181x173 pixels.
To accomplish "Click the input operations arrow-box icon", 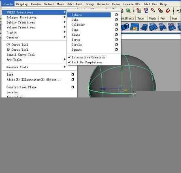I will click(179, 11).
